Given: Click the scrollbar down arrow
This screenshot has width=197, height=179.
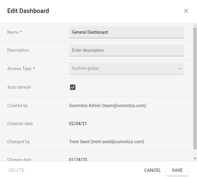Looking at the screenshot, I should (195, 159).
